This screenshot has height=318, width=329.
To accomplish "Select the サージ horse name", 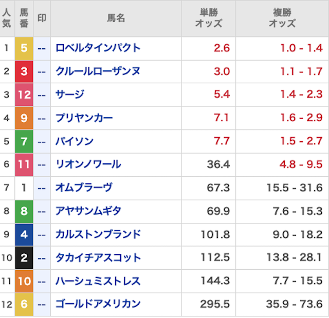I will click(69, 95).
